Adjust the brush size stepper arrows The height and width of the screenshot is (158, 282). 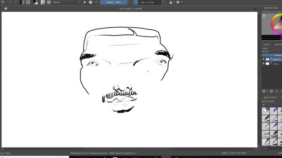tap(163, 2)
